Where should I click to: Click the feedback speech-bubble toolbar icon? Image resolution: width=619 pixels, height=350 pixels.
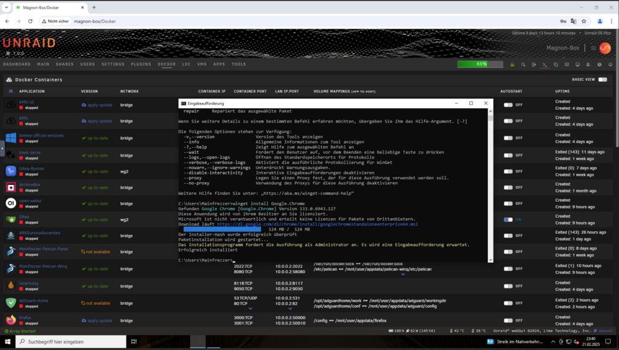click(x=566, y=64)
